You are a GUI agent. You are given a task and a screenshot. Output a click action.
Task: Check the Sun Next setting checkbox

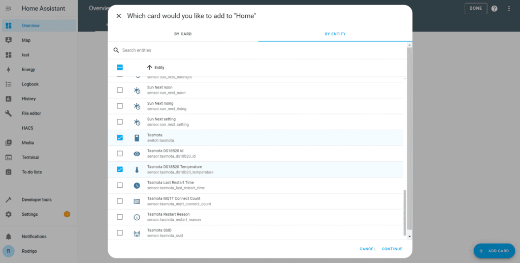click(x=120, y=122)
